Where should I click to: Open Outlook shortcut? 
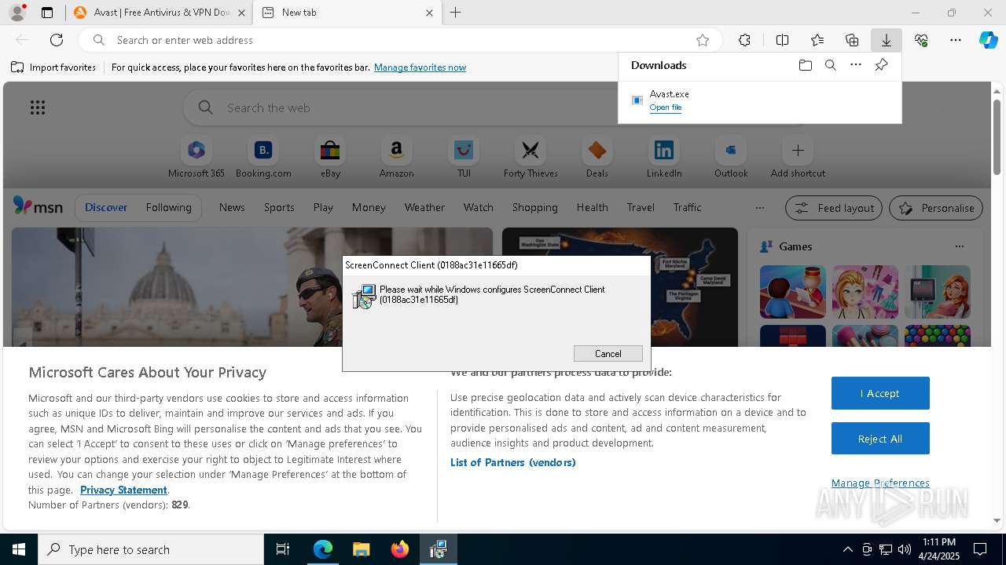[731, 157]
